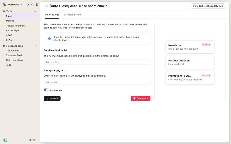Click the Product question preview card
This screenshot has width=231, height=144.
tap(190, 62)
